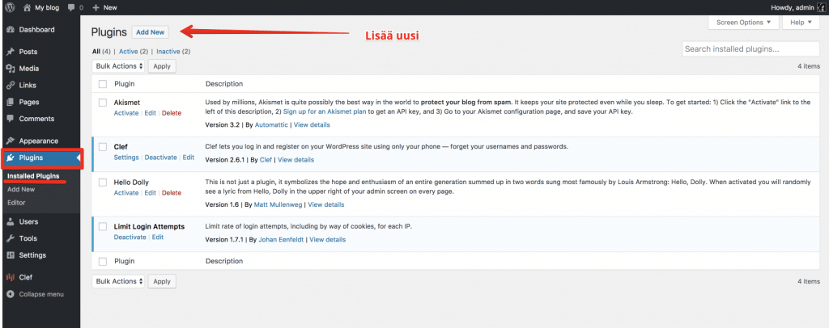
Task: Click the Settings sliders icon
Action: pos(10,255)
